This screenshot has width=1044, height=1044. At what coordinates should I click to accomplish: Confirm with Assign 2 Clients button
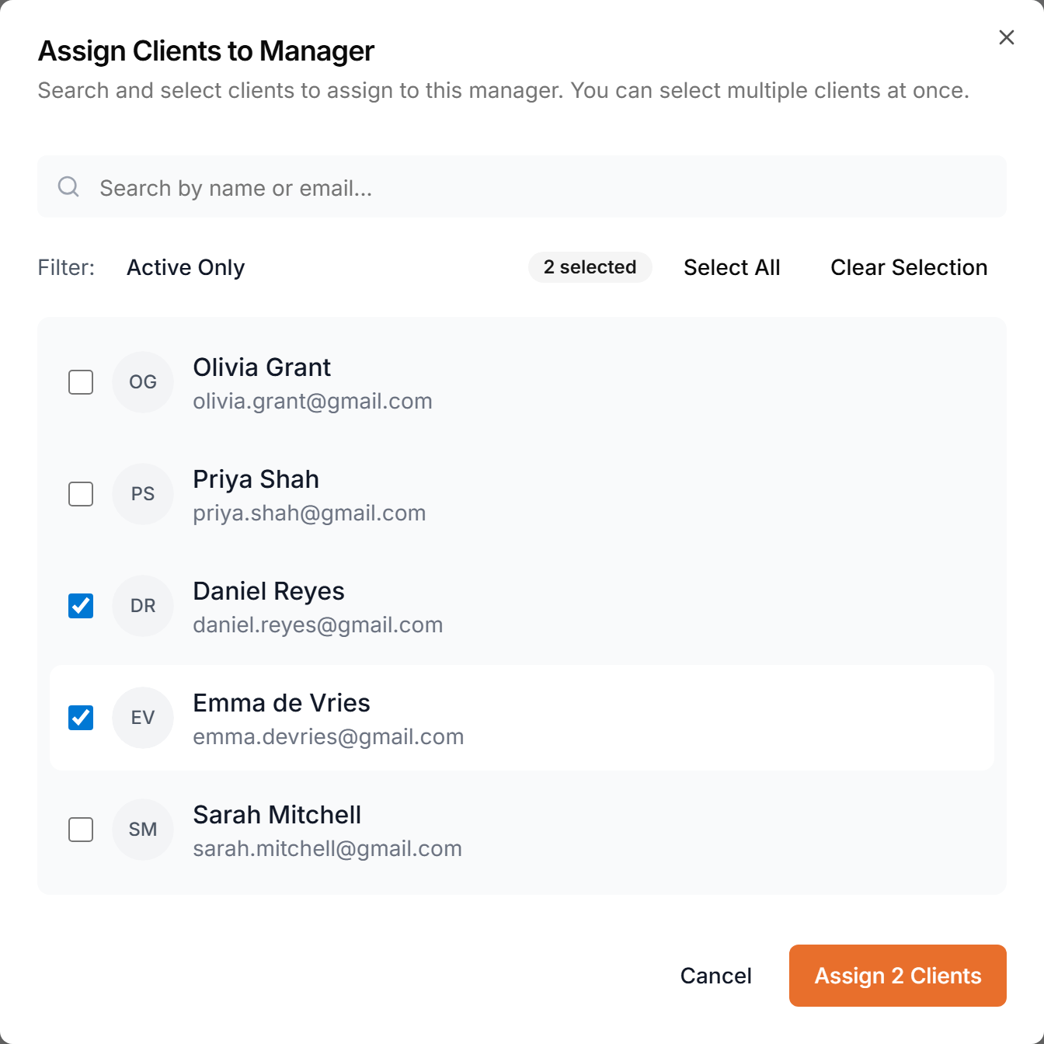[x=898, y=976]
